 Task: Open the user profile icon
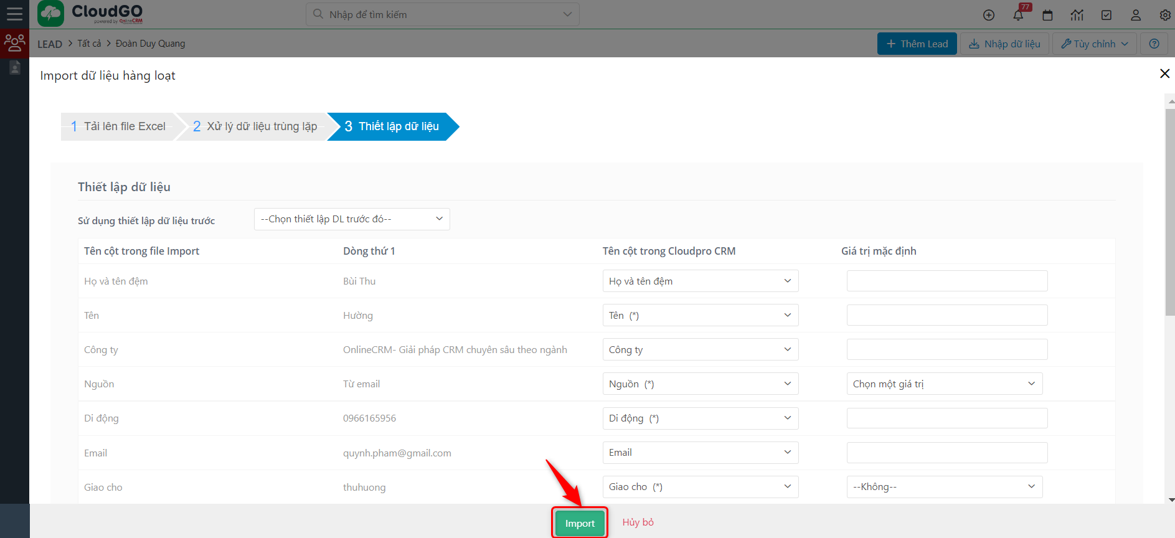[1136, 15]
